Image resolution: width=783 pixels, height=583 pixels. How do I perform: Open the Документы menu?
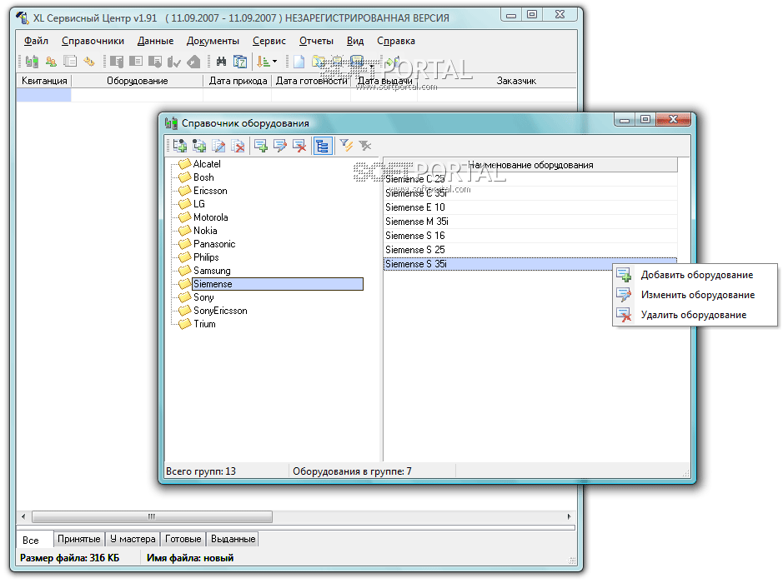coord(213,41)
